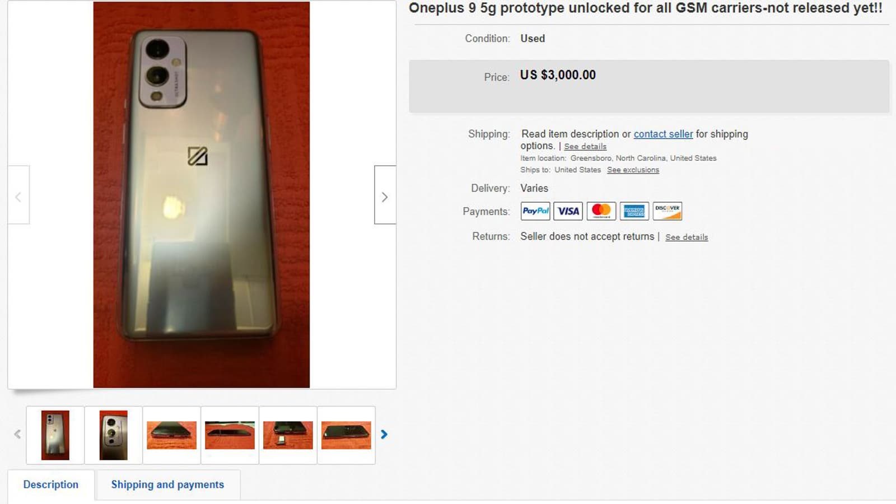The width and height of the screenshot is (896, 504).
Task: Click the main OnePlus phone photo
Action: tap(202, 195)
